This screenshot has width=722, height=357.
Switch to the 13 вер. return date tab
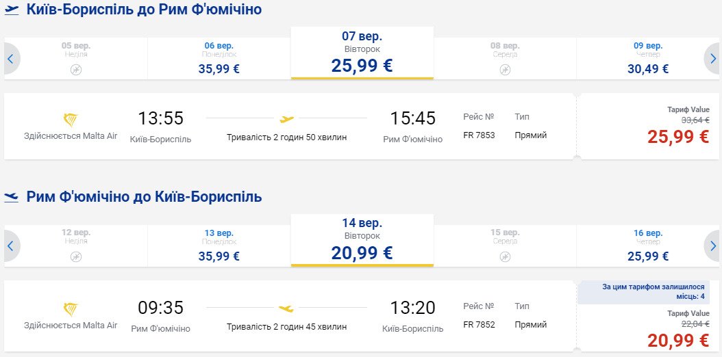[x=219, y=246]
